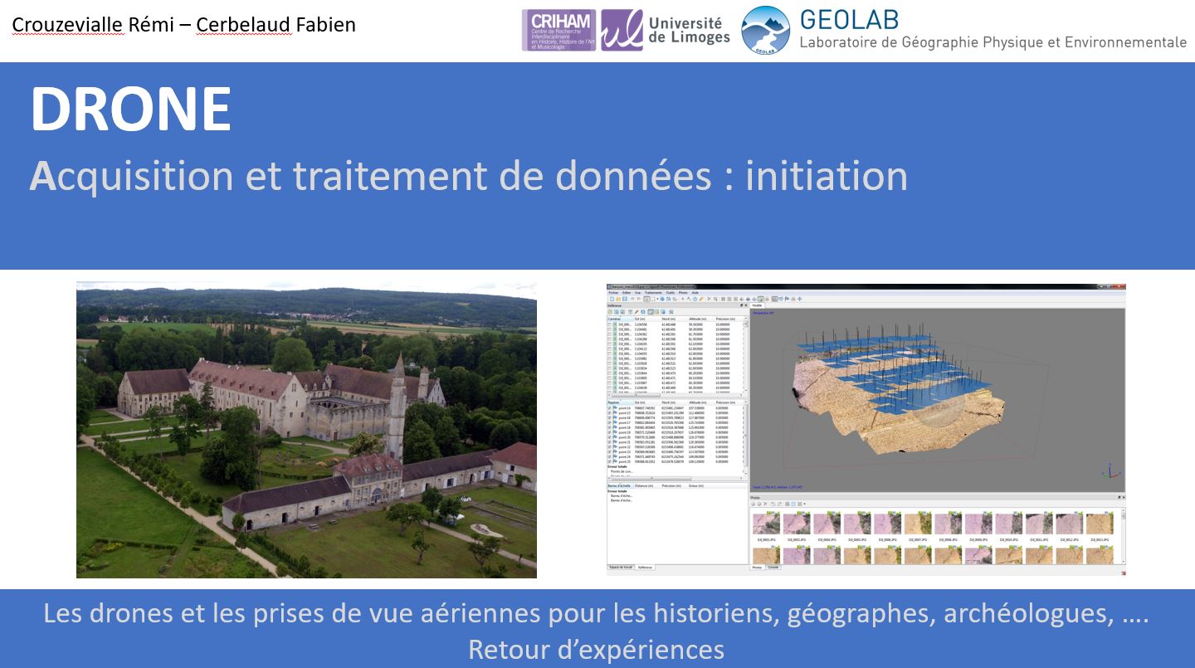The image size is (1195, 668).
Task: Click the XYZ axis gizmo in model view
Action: click(x=1110, y=470)
